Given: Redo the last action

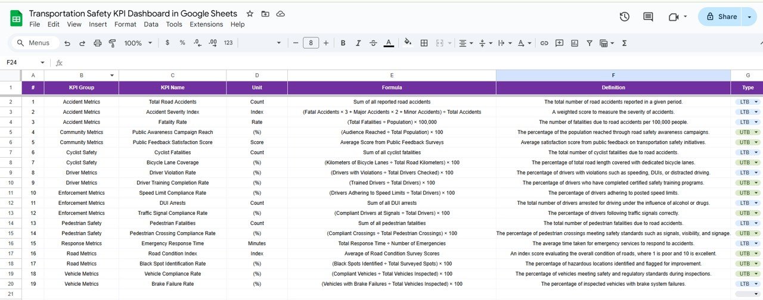Looking at the screenshot, I should (x=82, y=43).
